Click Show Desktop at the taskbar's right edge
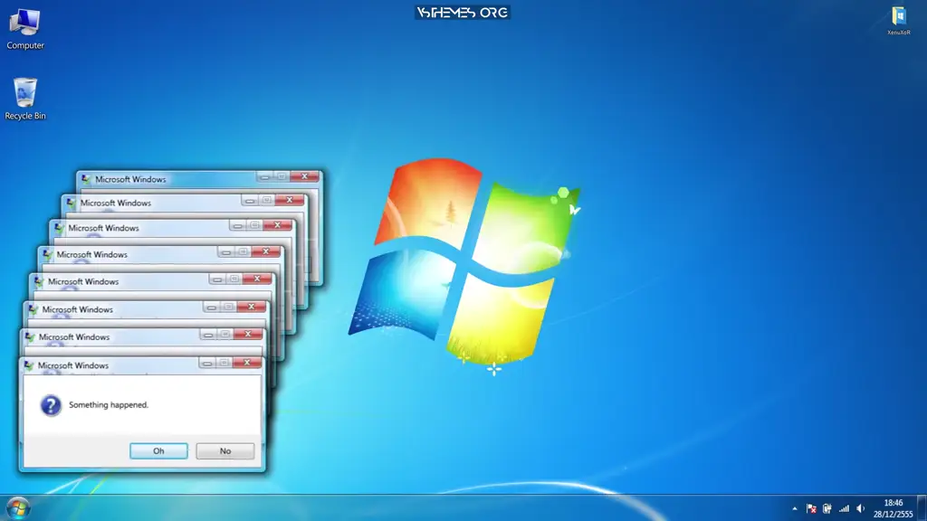Image resolution: width=927 pixels, height=521 pixels. click(923, 508)
